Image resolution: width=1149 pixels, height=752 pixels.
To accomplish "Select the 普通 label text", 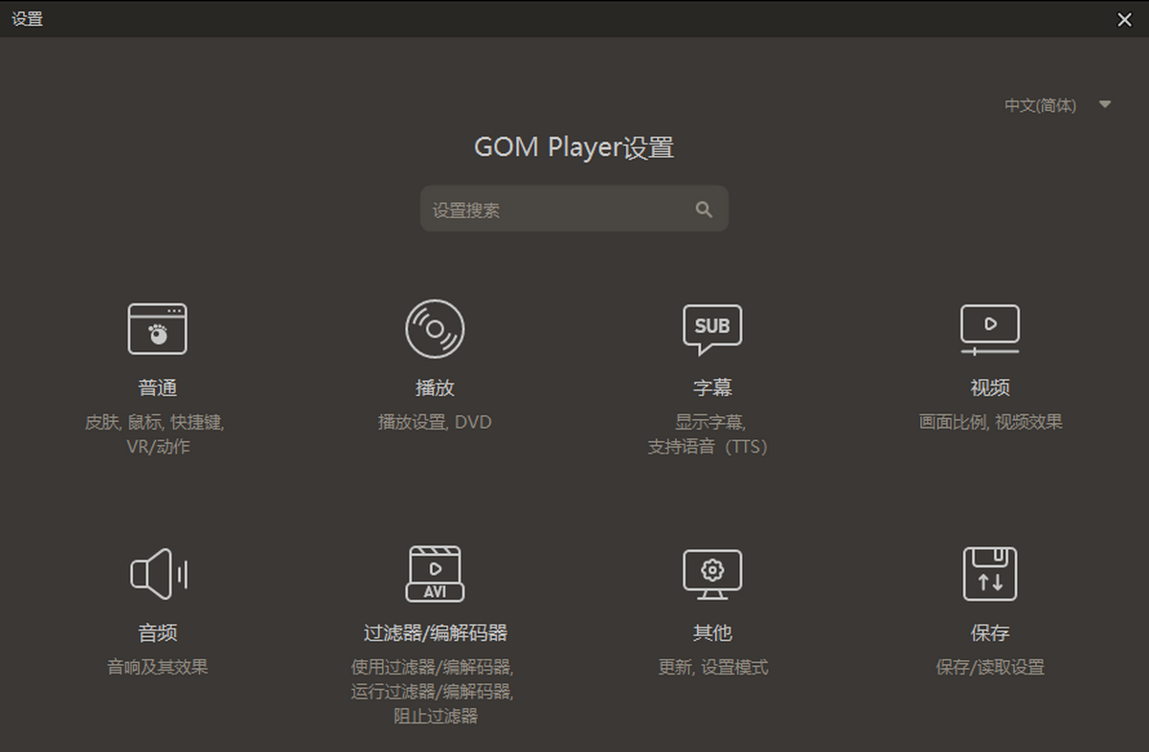I will click(x=157, y=388).
